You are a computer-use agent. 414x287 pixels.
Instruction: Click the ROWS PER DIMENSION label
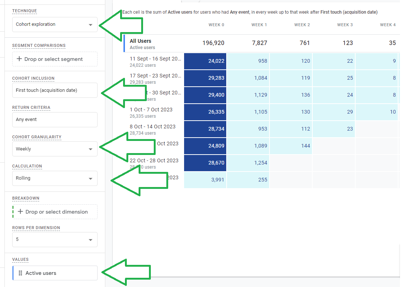(36, 228)
